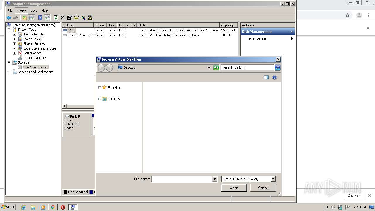This screenshot has width=375, height=211.
Task: Open the Desktop address bar dropdown arrow
Action: (x=209, y=68)
